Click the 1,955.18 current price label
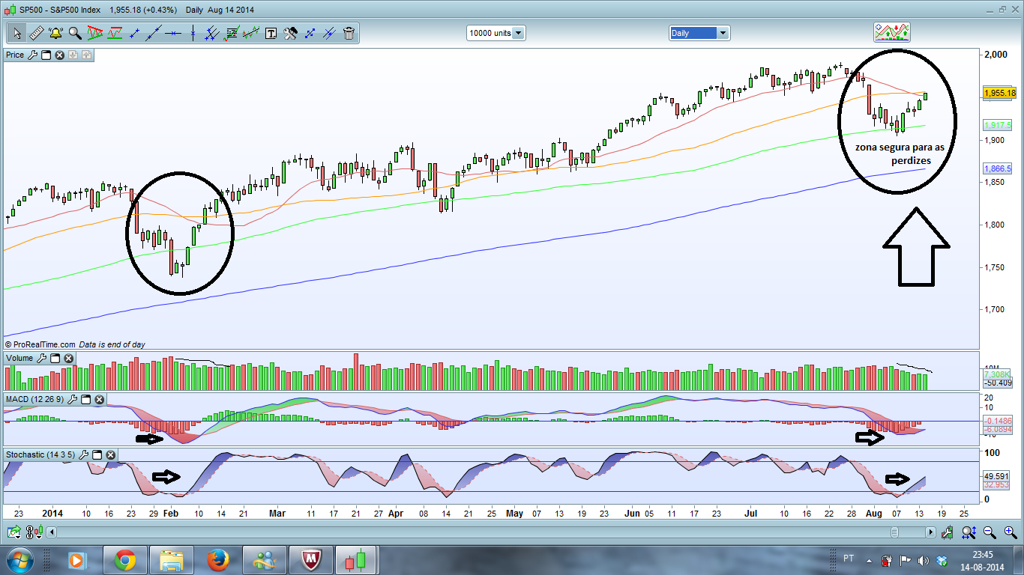1024x575 pixels. tap(1001, 93)
